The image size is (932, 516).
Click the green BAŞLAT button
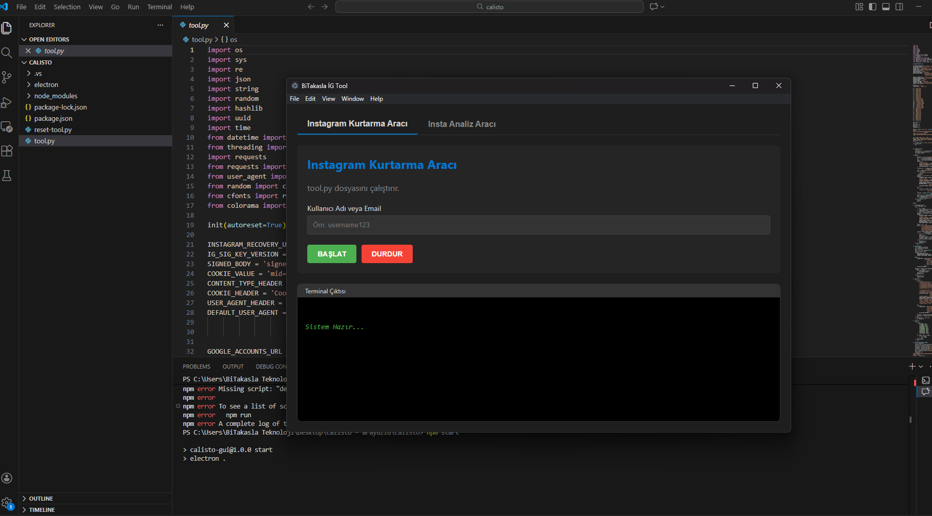[332, 254]
